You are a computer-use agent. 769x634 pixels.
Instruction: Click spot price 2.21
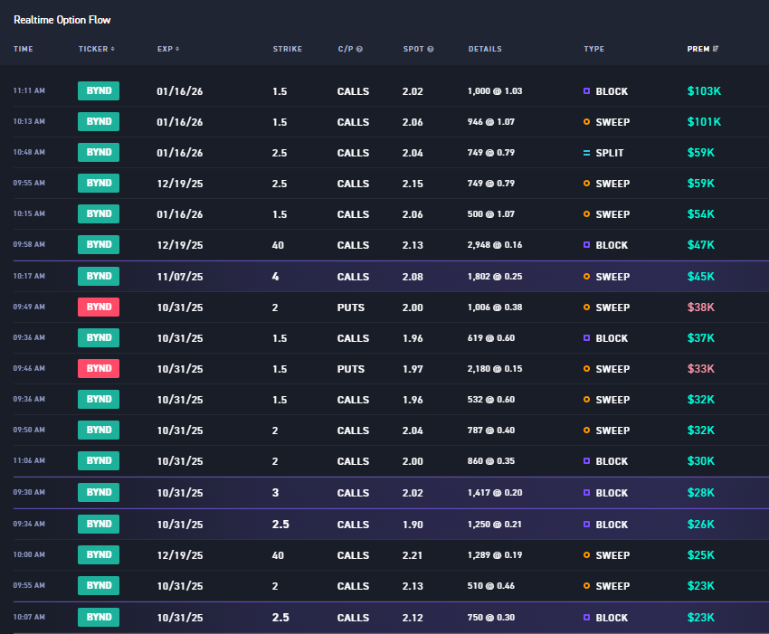(x=413, y=555)
